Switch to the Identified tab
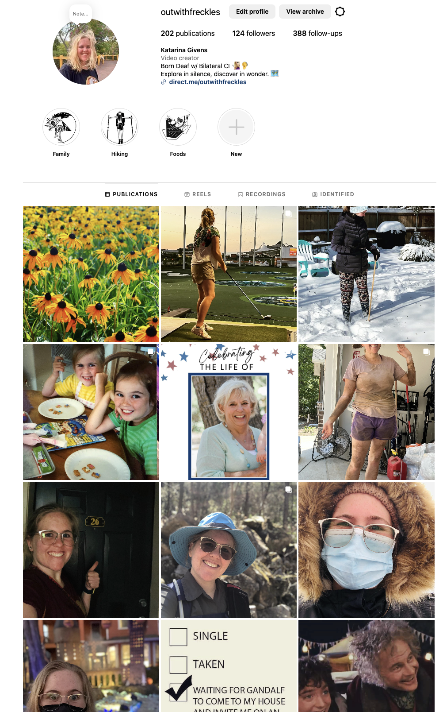 pos(333,194)
